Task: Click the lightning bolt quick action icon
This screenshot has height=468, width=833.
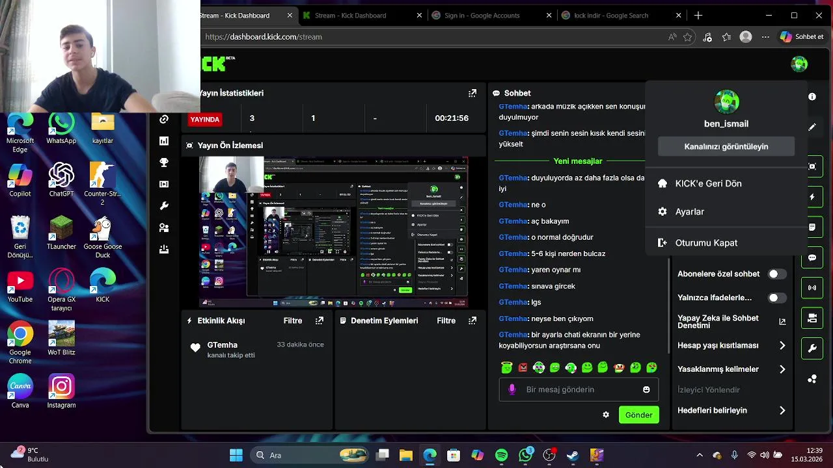Action: point(812,196)
